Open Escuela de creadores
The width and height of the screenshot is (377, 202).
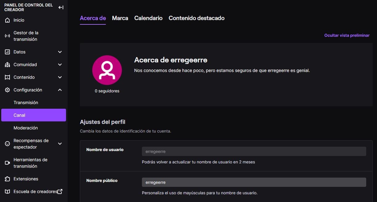[34, 191]
